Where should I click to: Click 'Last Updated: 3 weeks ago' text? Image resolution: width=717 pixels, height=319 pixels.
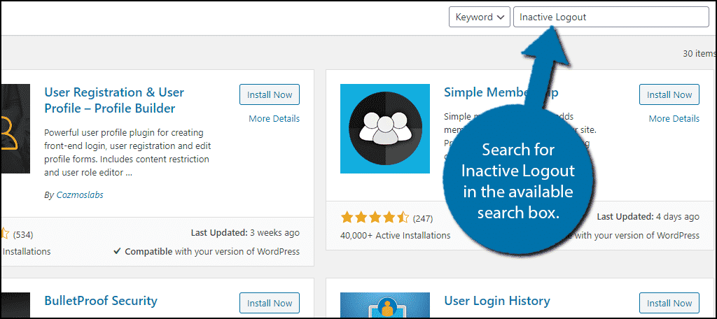tap(245, 233)
